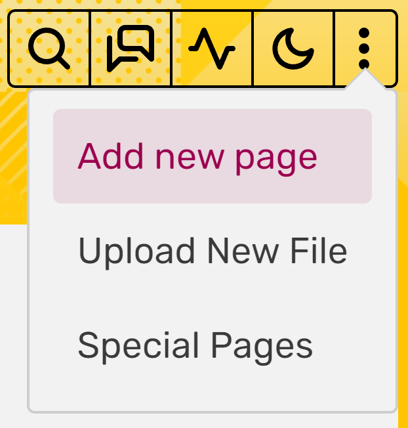Open the discussions speech bubbles icon
Screen dimensions: 408x428
pos(131,49)
